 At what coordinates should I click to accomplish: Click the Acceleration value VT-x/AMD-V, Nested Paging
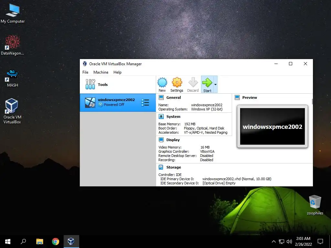[206, 132]
